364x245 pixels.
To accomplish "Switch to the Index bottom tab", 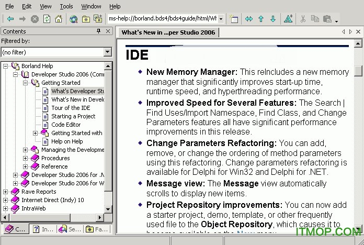I will coord(43,229).
